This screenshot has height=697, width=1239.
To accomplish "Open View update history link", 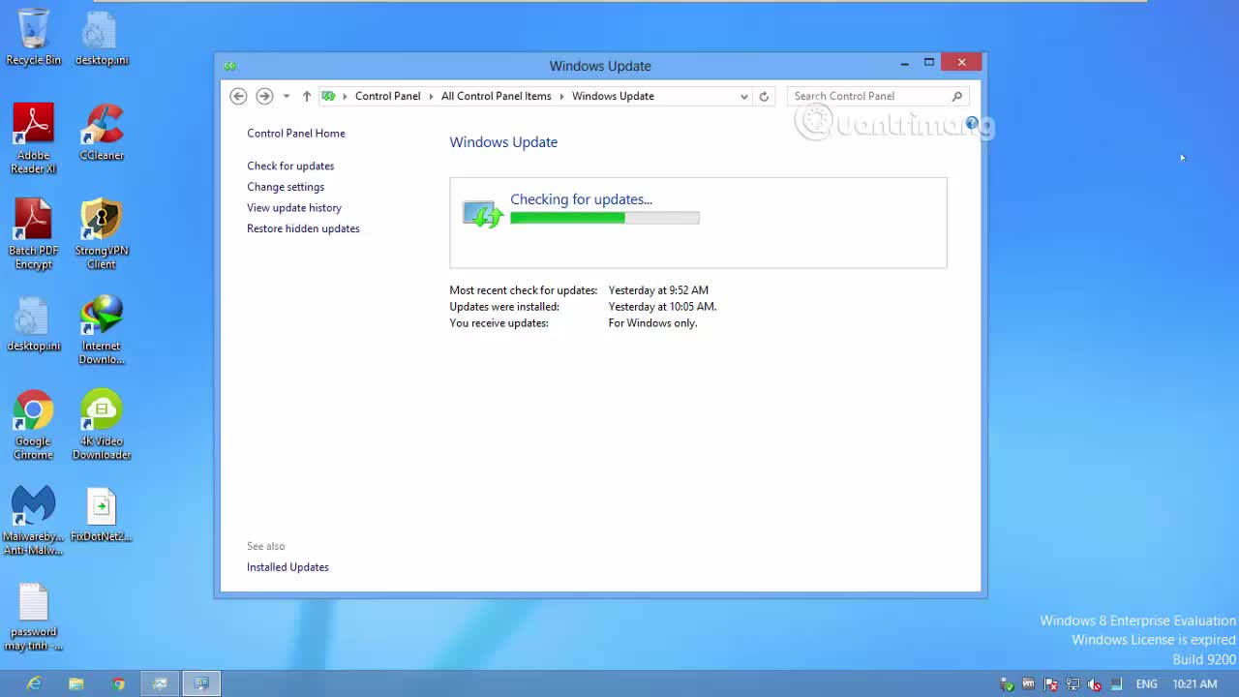I will pos(294,207).
